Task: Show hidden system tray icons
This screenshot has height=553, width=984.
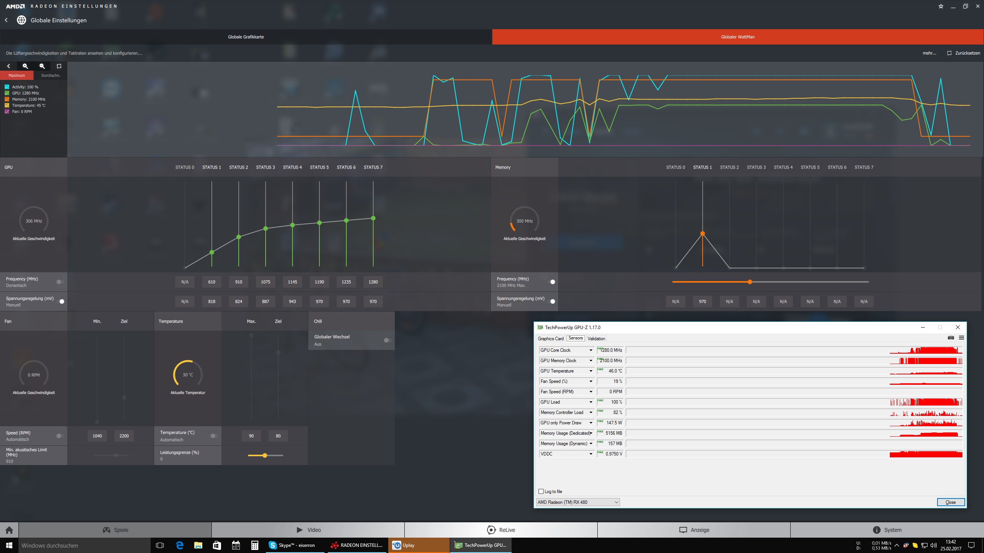Action: point(897,545)
